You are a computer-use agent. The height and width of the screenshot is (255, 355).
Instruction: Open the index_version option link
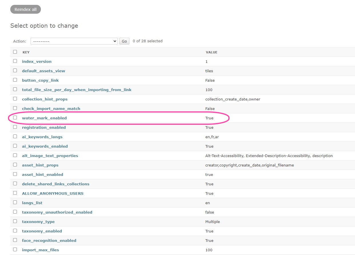tap(37, 61)
